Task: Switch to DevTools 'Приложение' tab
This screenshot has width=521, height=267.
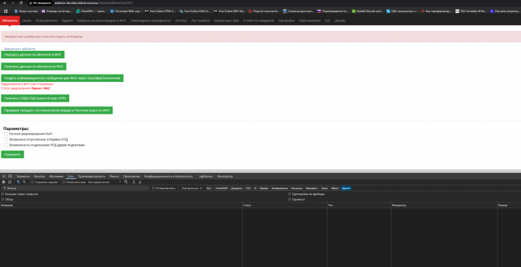Action: 131,176
